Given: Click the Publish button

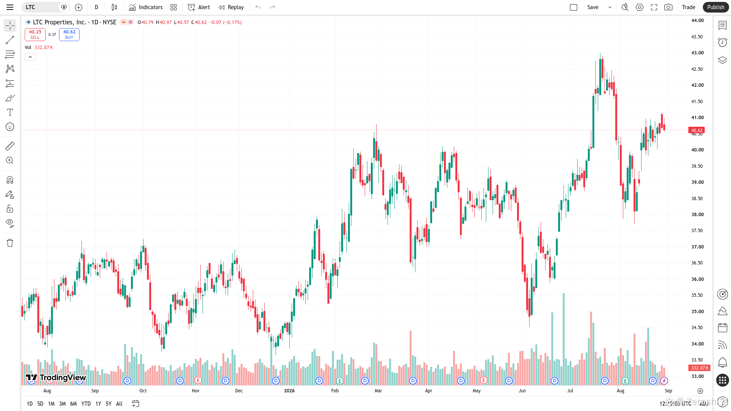Looking at the screenshot, I should 716,7.
